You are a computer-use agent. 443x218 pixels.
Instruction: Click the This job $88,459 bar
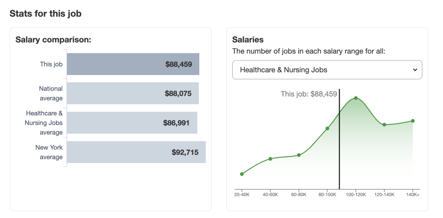[x=133, y=64]
